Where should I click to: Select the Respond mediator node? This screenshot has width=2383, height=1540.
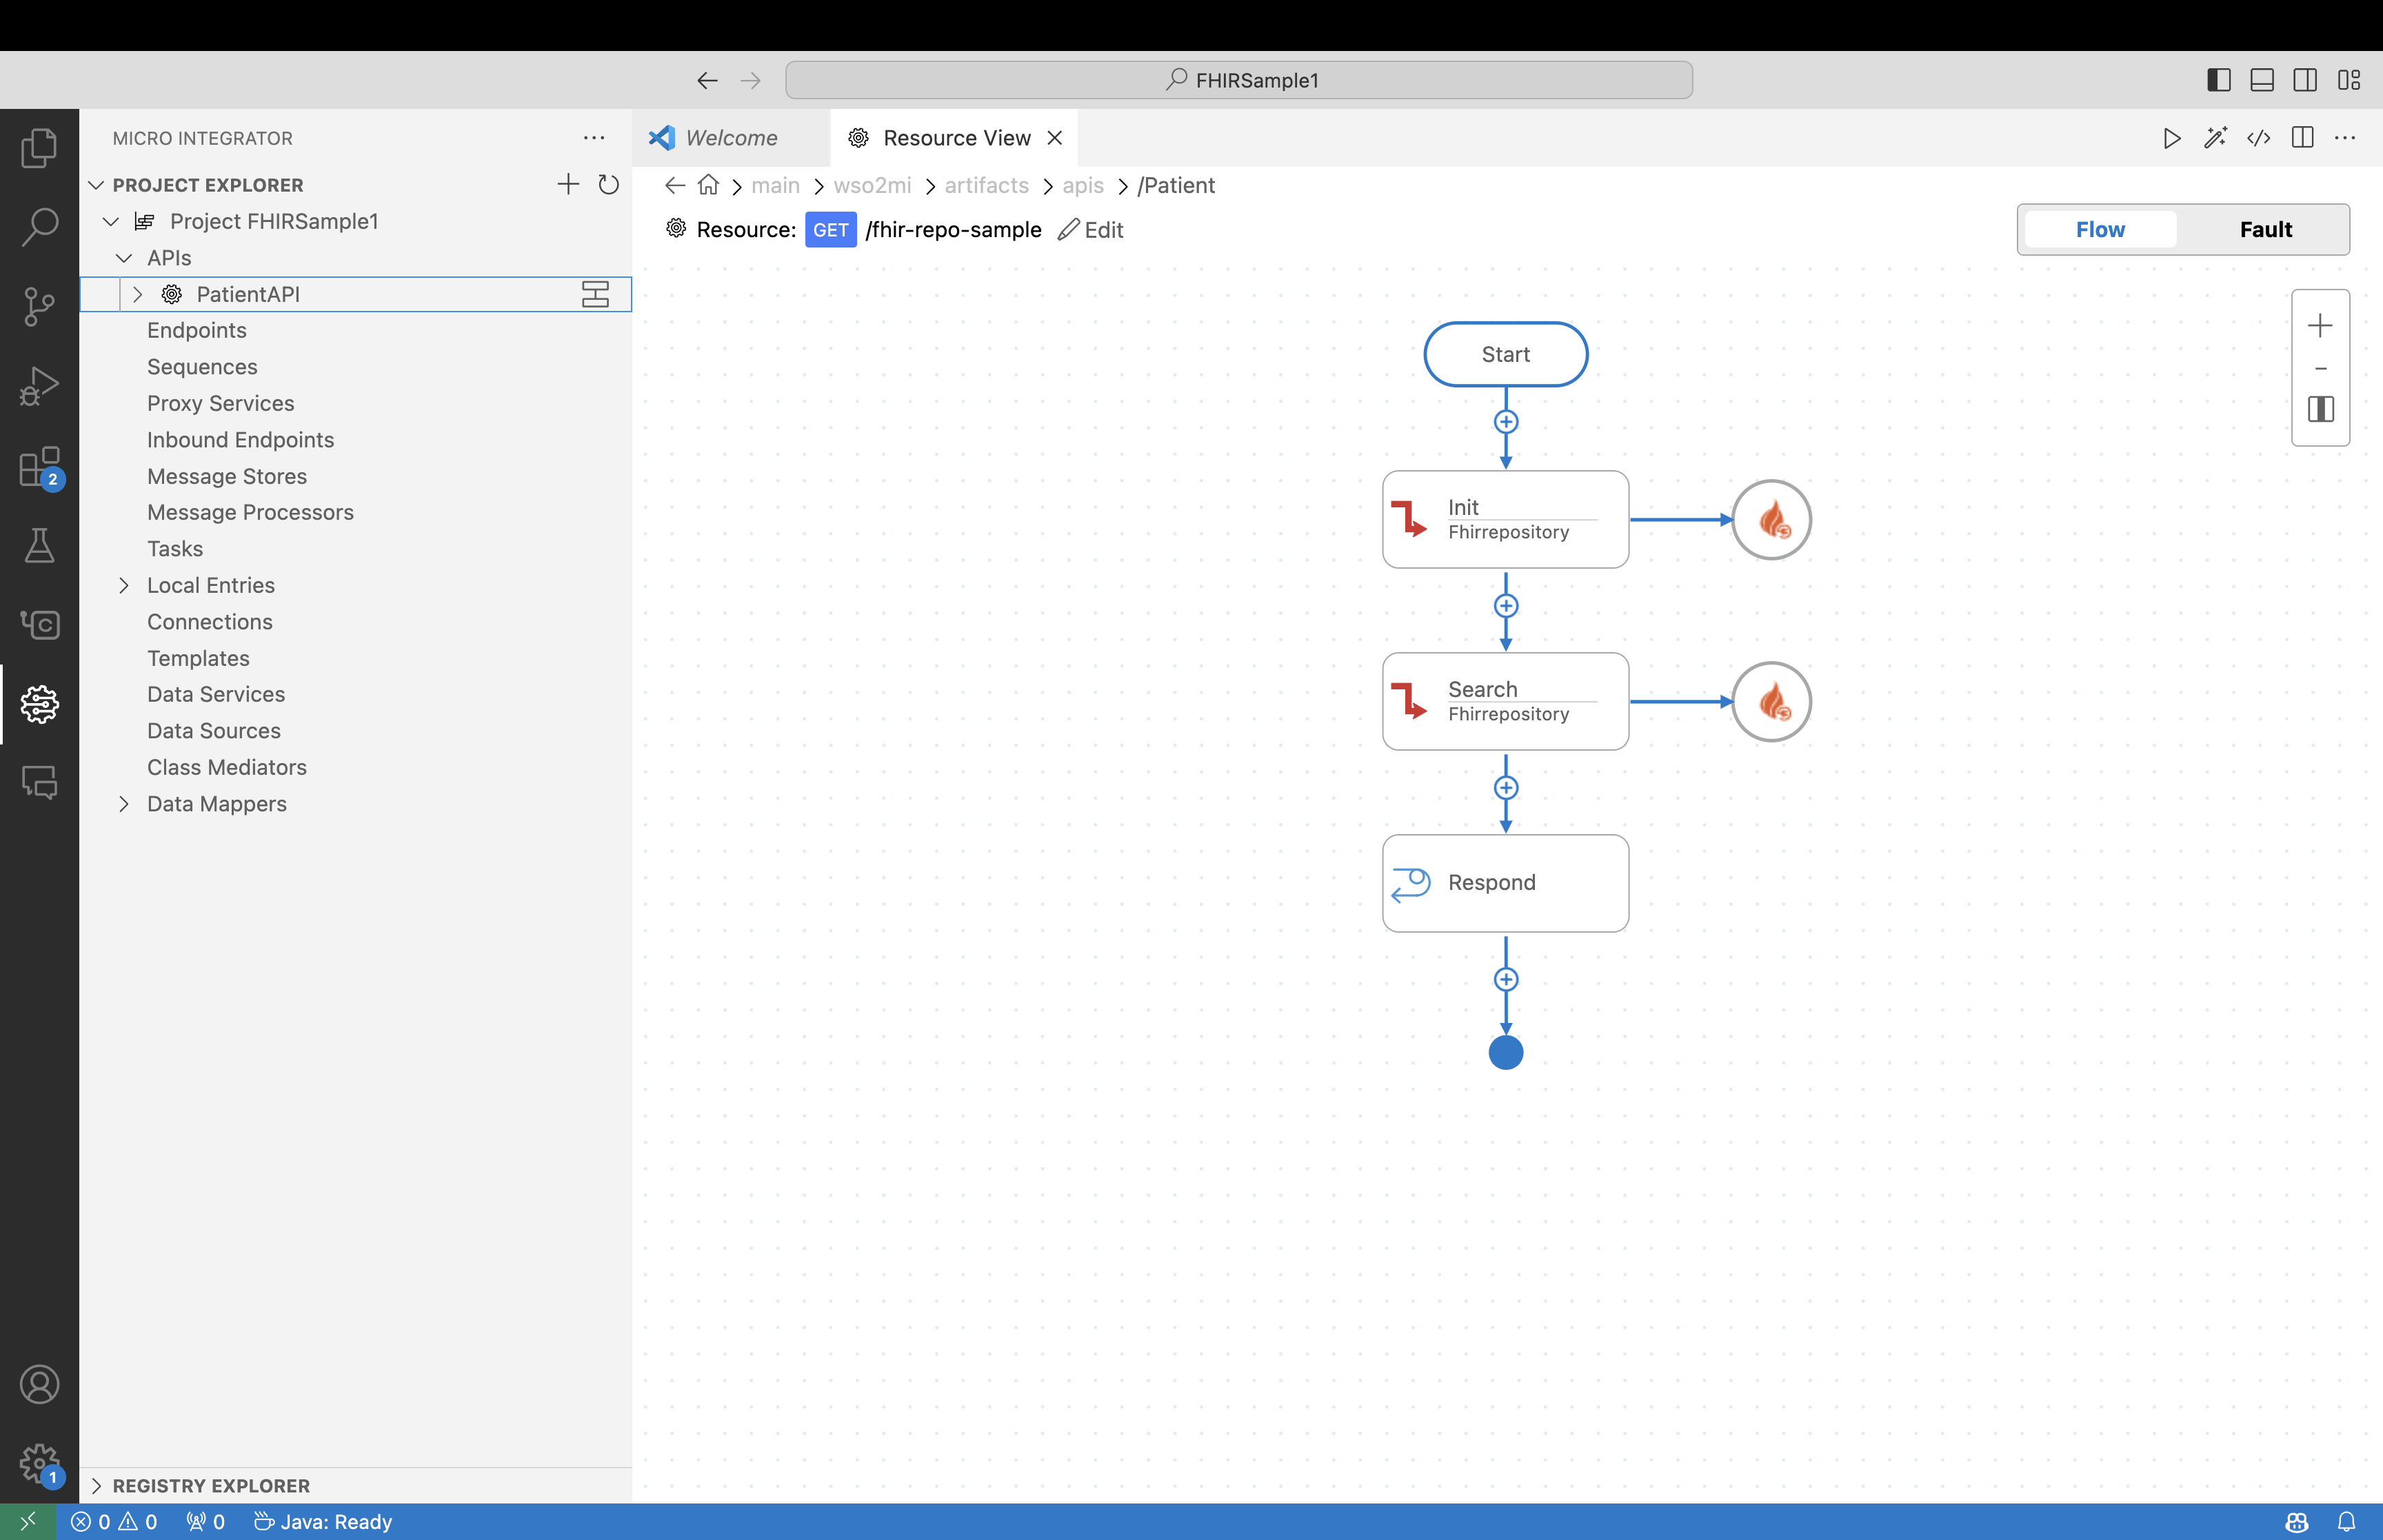1505,883
